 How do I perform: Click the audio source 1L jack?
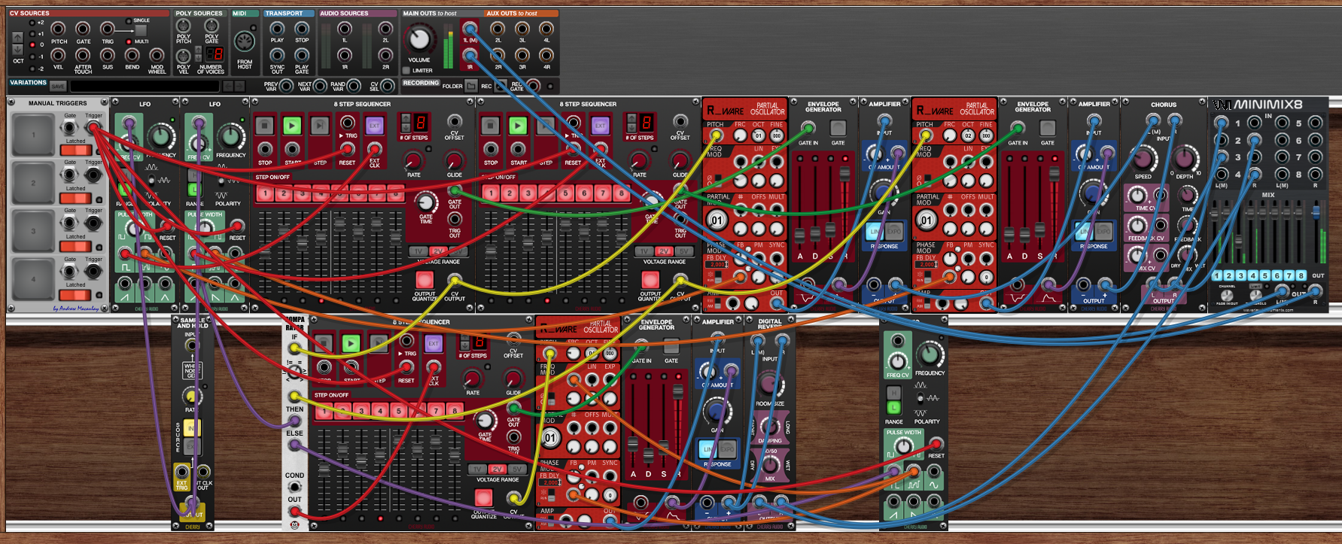[x=345, y=29]
